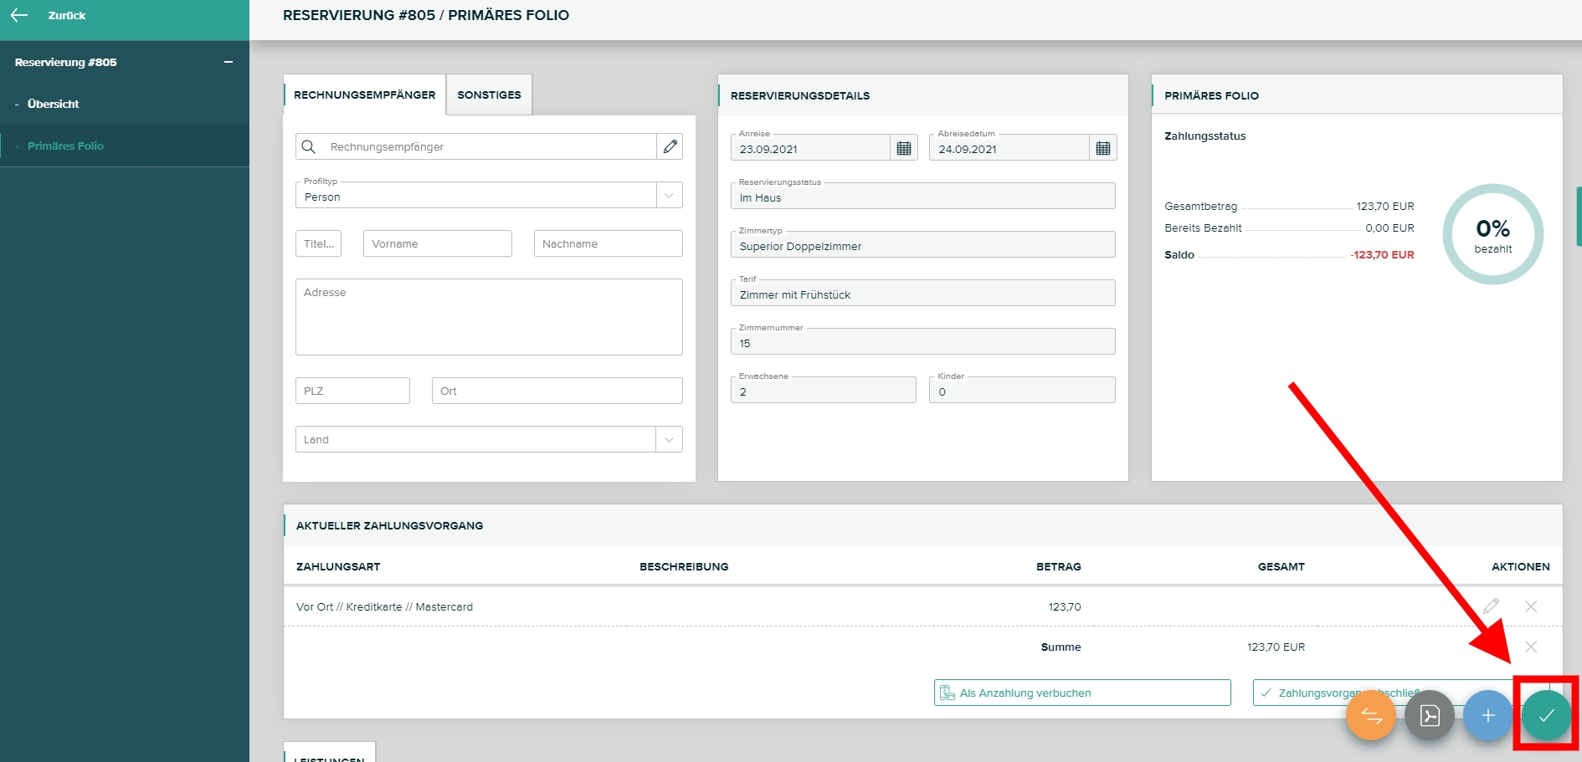Open Übersicht in the sidebar
The image size is (1582, 762).
53,104
